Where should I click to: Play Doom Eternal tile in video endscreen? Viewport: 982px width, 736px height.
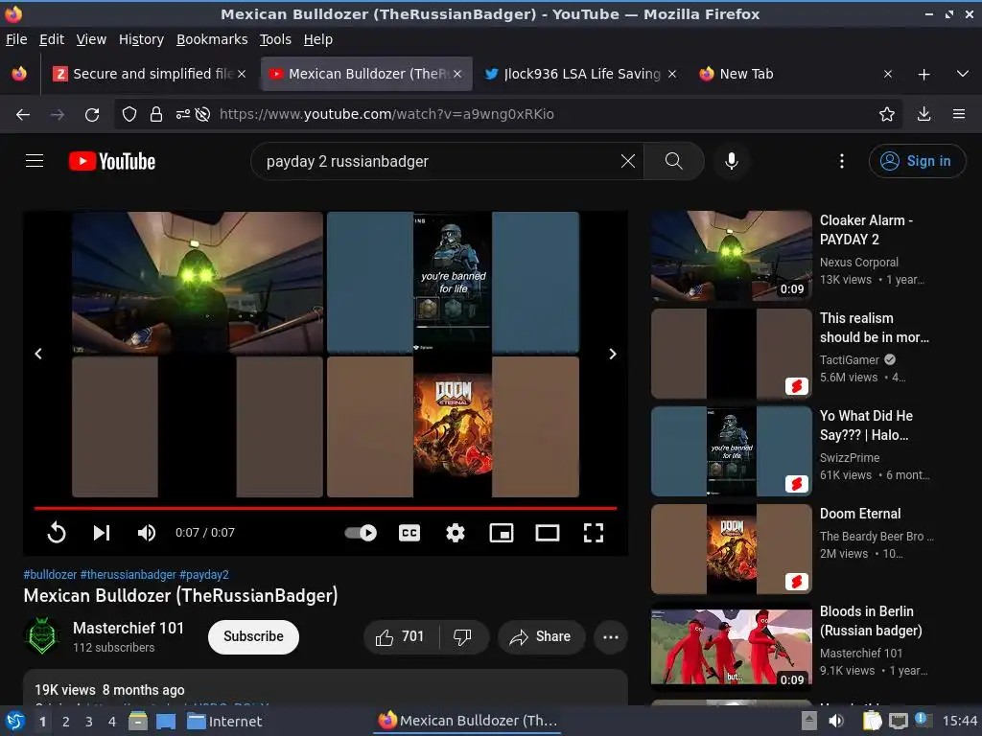(x=453, y=426)
